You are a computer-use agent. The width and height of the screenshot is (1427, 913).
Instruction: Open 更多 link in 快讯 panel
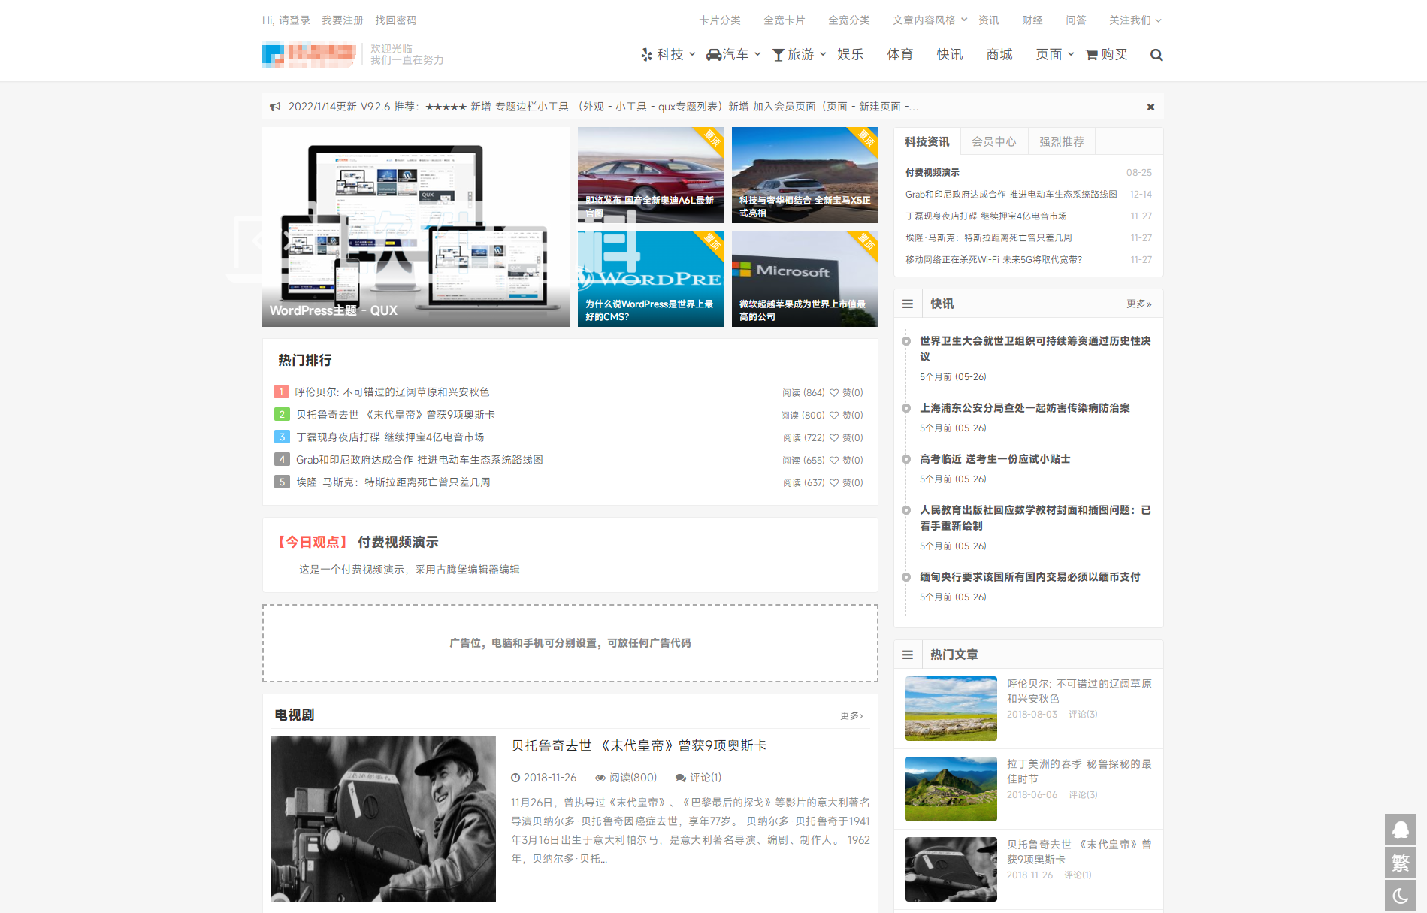click(1138, 304)
